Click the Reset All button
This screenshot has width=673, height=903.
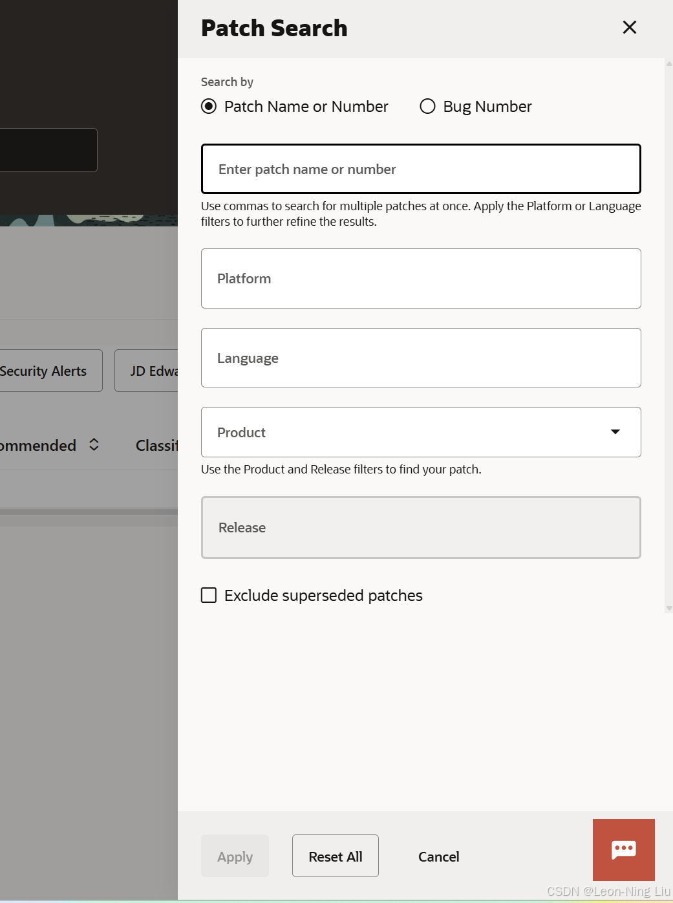click(336, 856)
